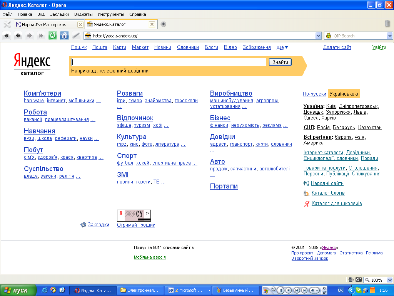Open volume dropdown in media toolbar
The image size is (394, 296).
pos(317,290)
